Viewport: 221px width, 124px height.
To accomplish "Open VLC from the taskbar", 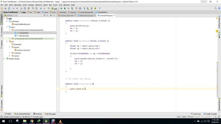I will (x=60, y=121).
